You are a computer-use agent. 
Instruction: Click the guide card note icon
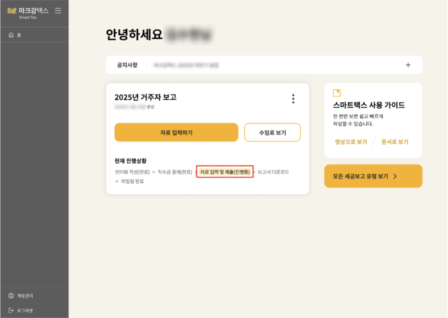pyautogui.click(x=337, y=93)
